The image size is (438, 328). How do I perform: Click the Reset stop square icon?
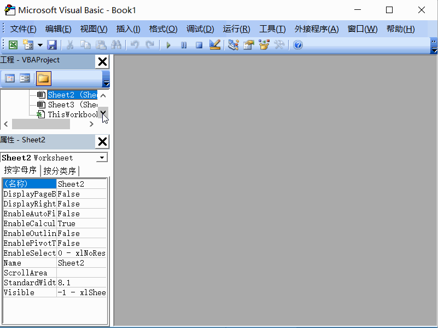click(x=199, y=45)
